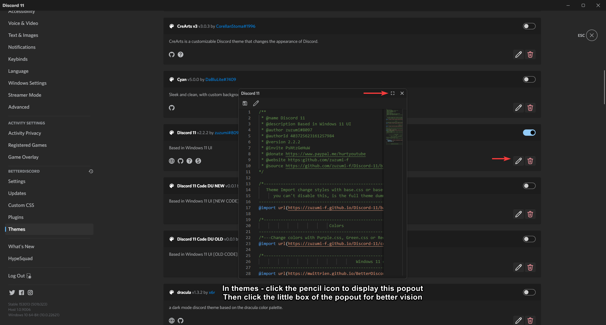Open BetterDiscord Settings
This screenshot has height=325, width=606.
point(49,181)
